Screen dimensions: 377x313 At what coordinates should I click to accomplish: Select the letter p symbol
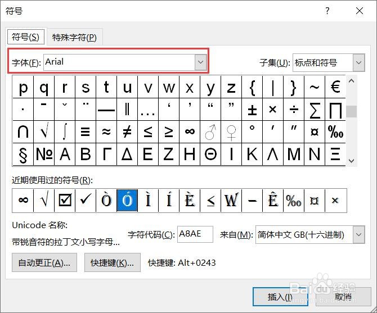23,87
